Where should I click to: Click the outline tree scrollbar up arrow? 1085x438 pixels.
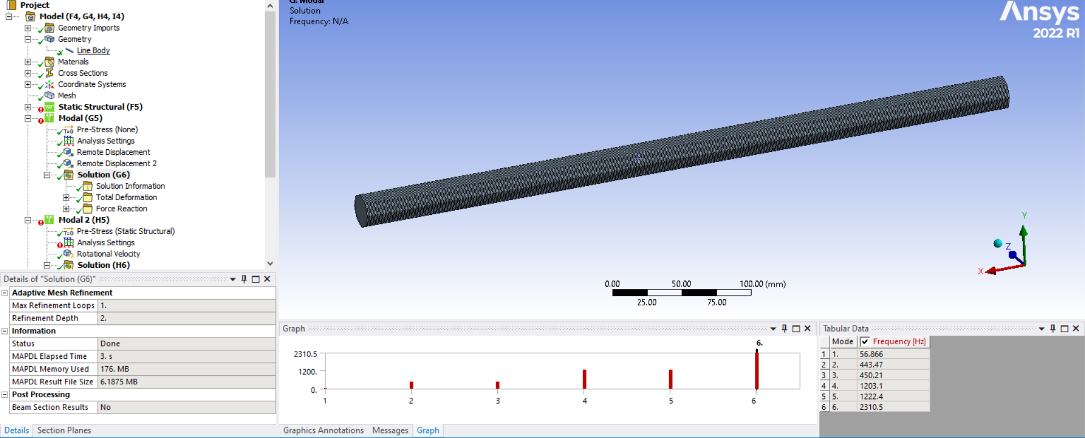pos(270,6)
